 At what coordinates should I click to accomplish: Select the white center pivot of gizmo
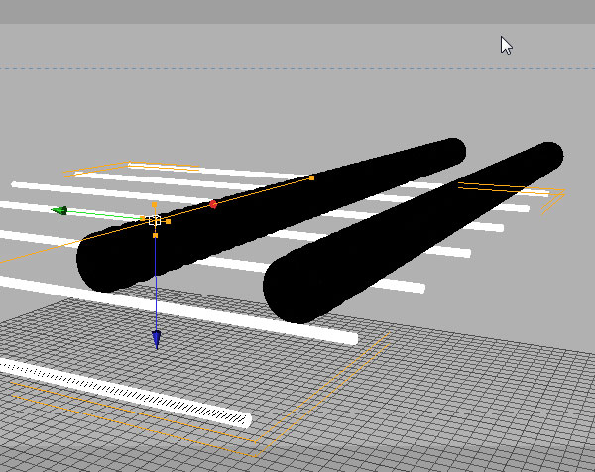(155, 220)
